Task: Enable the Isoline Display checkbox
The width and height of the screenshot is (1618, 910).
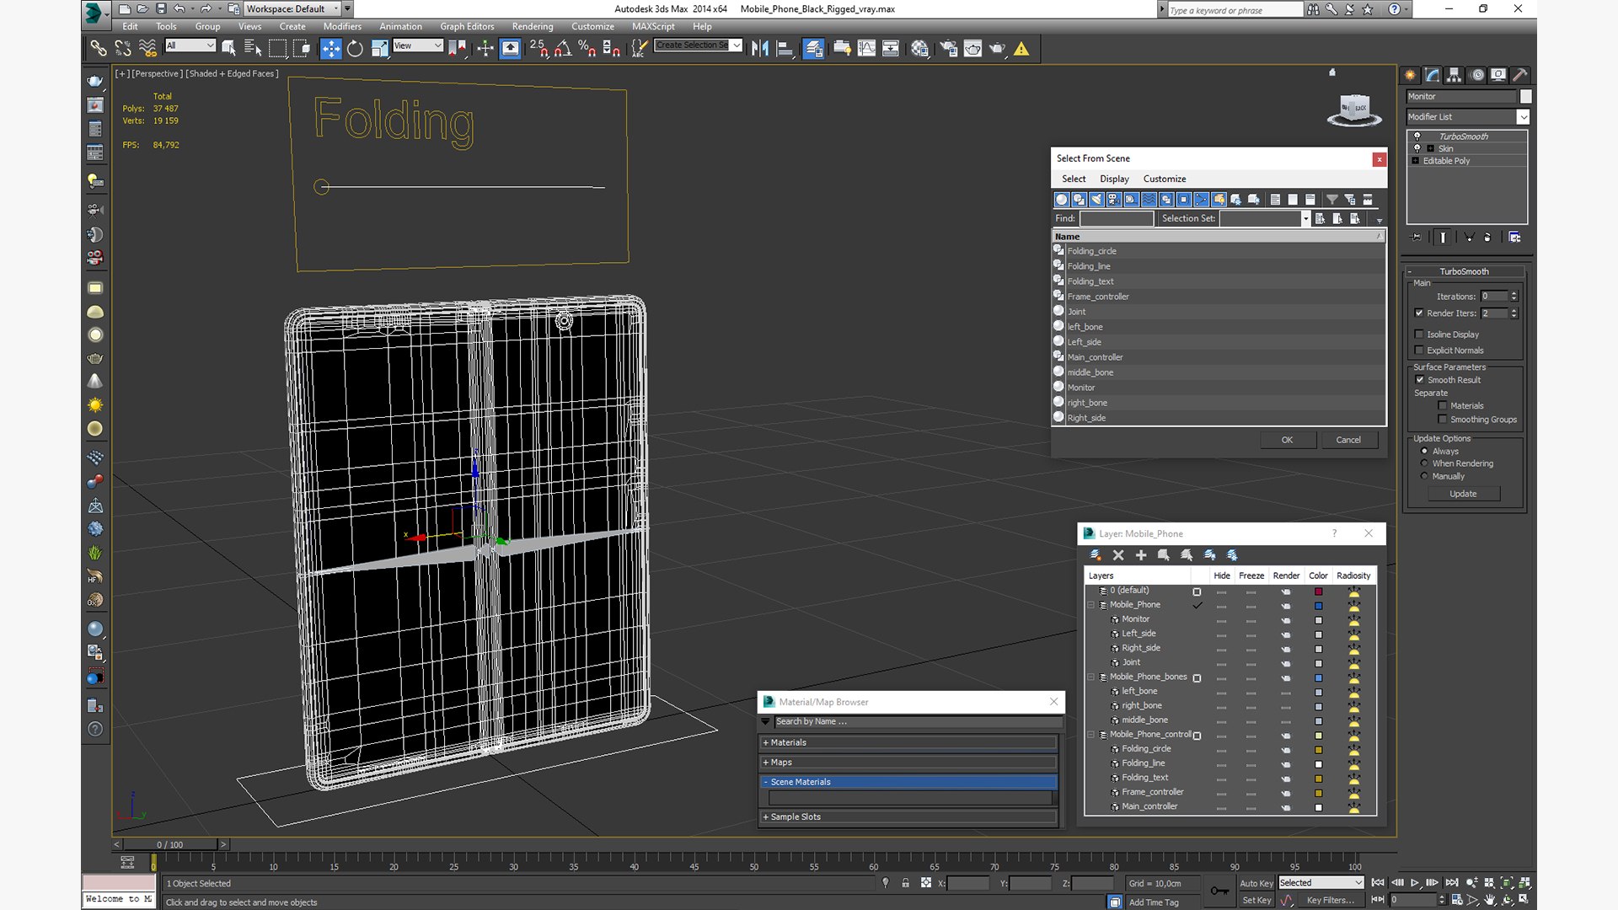Action: tap(1419, 335)
